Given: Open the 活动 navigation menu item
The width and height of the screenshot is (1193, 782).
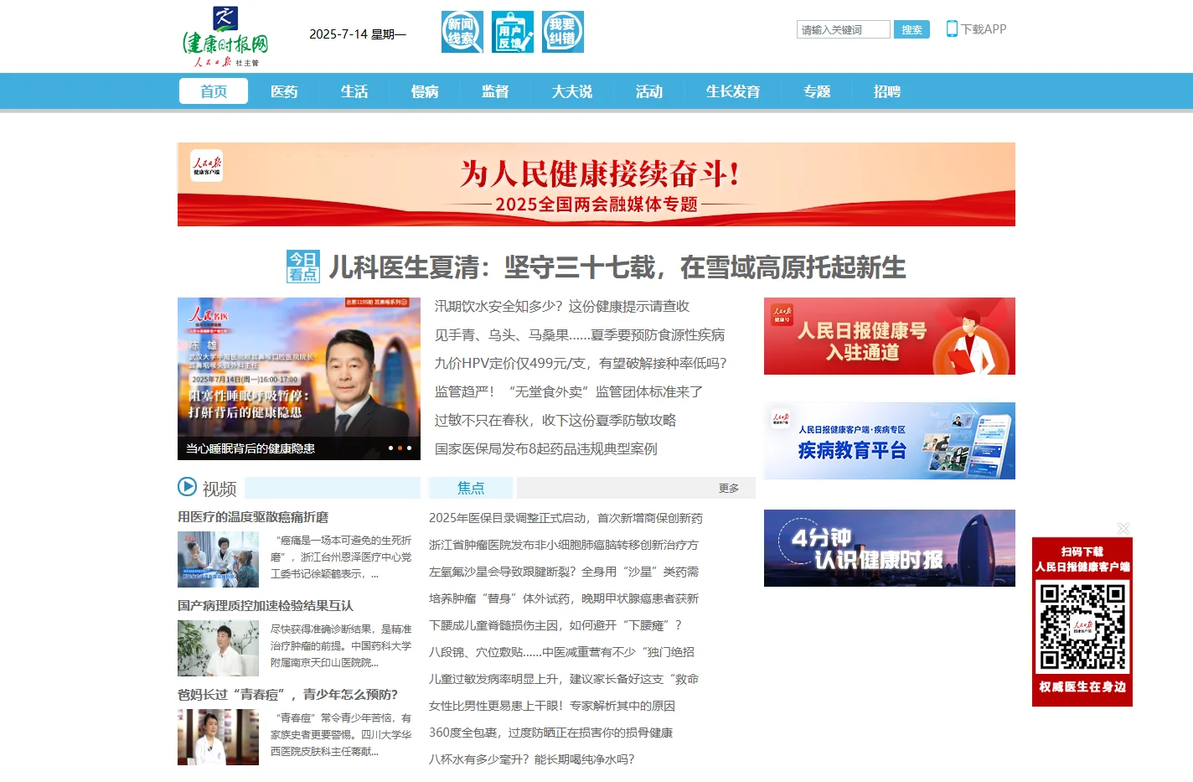Looking at the screenshot, I should (649, 91).
